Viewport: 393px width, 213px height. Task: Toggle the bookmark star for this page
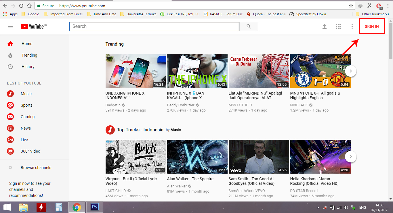point(352,5)
